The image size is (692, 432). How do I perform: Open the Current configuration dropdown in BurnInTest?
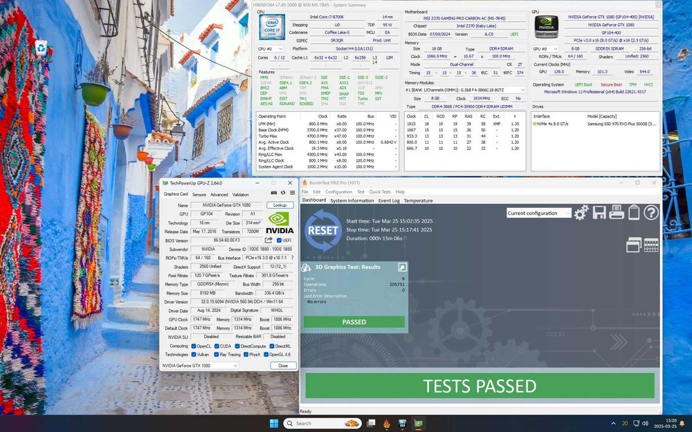click(539, 213)
